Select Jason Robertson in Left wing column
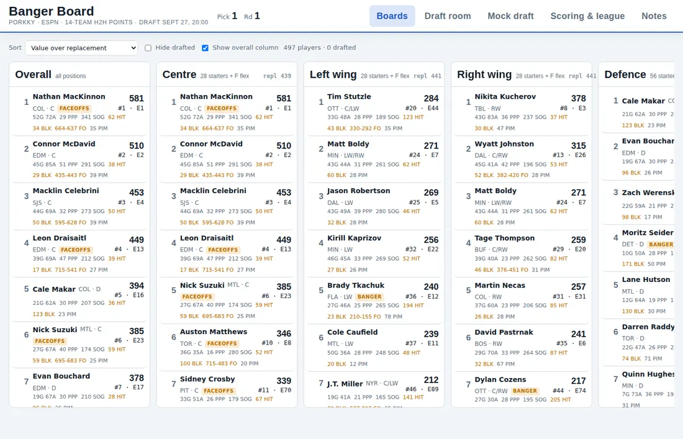Screen dimensions: 683x439 (374, 206)
